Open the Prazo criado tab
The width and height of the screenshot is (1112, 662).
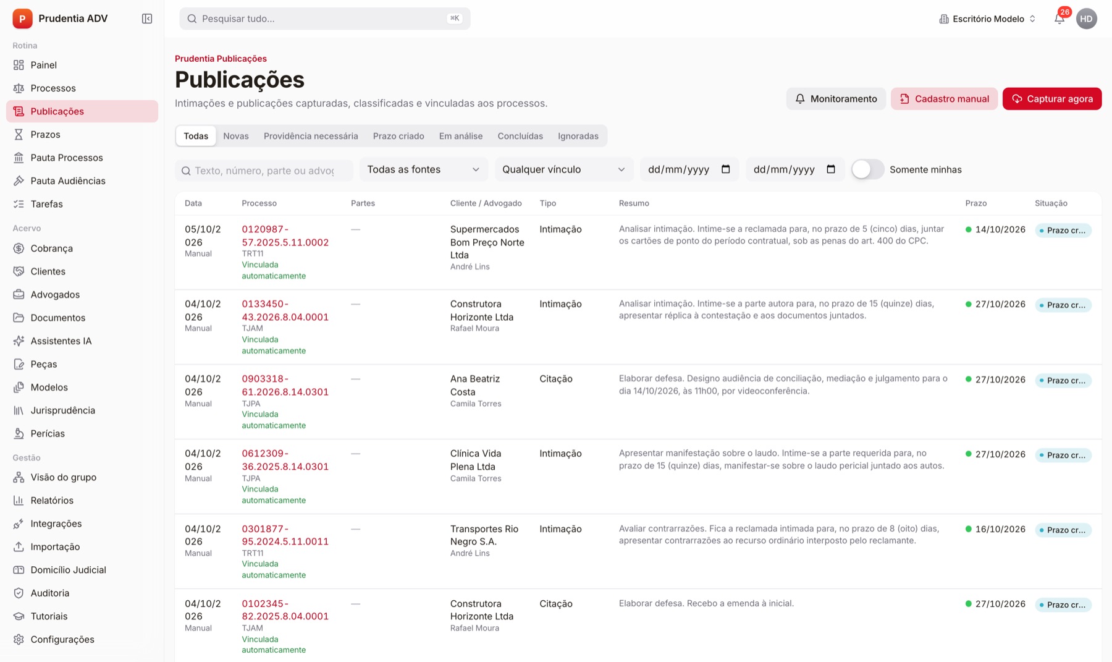coord(398,136)
